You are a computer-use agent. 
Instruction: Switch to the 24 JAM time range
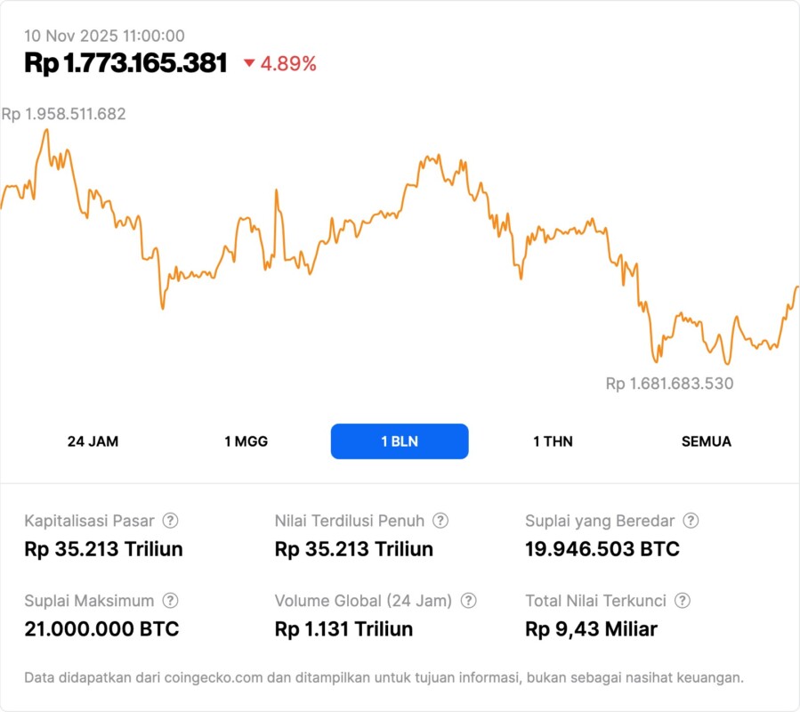(x=94, y=441)
